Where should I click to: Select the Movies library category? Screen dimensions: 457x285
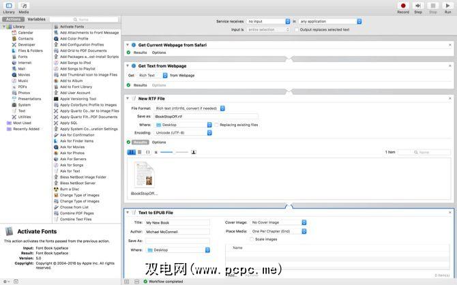pyautogui.click(x=24, y=75)
